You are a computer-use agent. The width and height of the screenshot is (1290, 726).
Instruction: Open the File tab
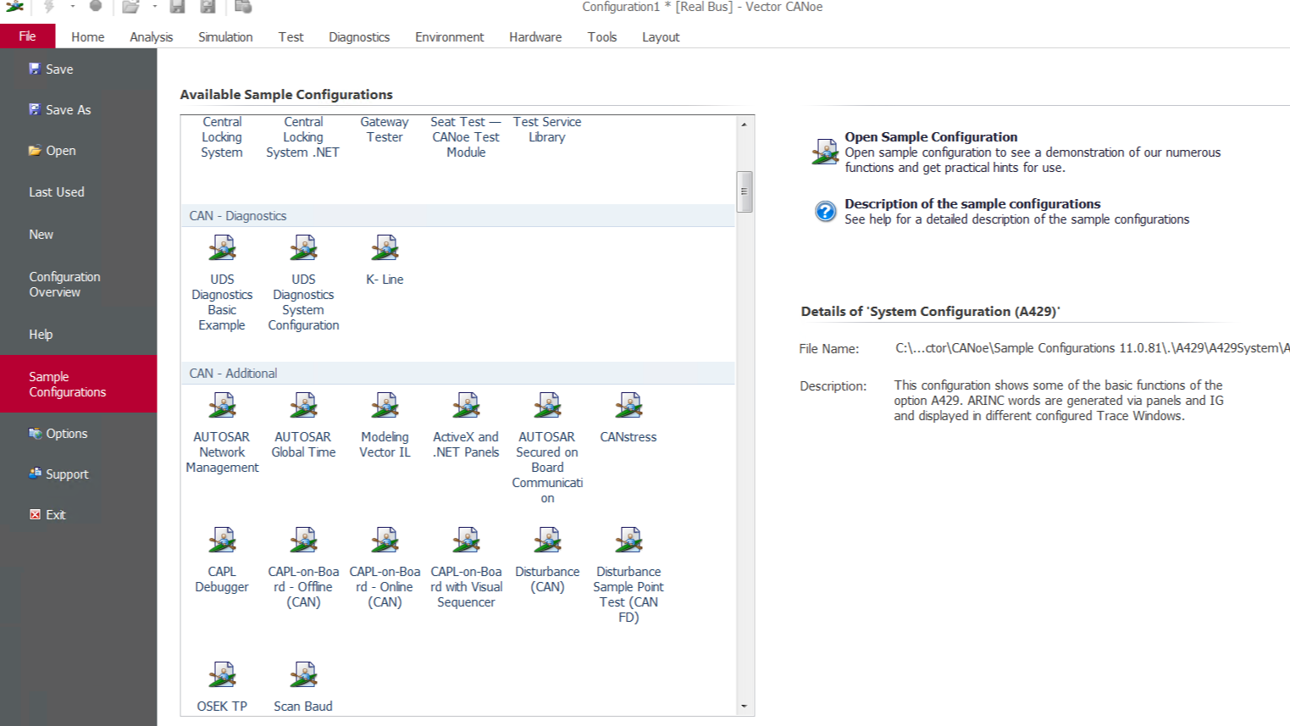[x=27, y=36]
